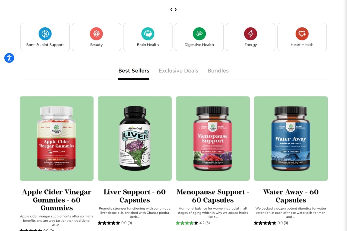
Task: Open the accessibility widget icon
Action: click(9, 58)
